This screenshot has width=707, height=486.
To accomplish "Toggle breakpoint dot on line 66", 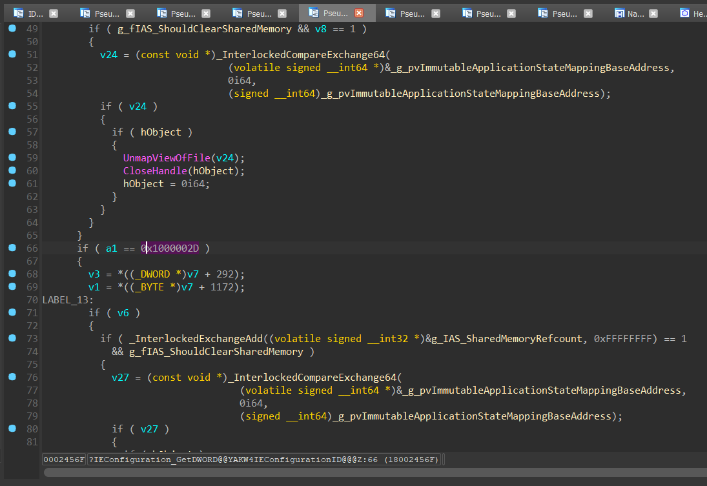I will [12, 248].
